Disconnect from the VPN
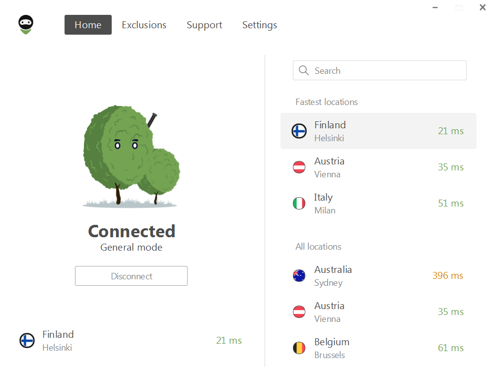Screen dimensions: 491x367 click(x=131, y=276)
